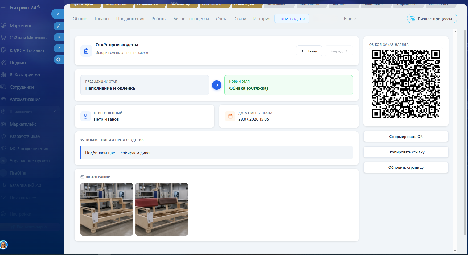Screen dimensions: 468x255
Task: Open in new window icon
Action: (x=59, y=48)
